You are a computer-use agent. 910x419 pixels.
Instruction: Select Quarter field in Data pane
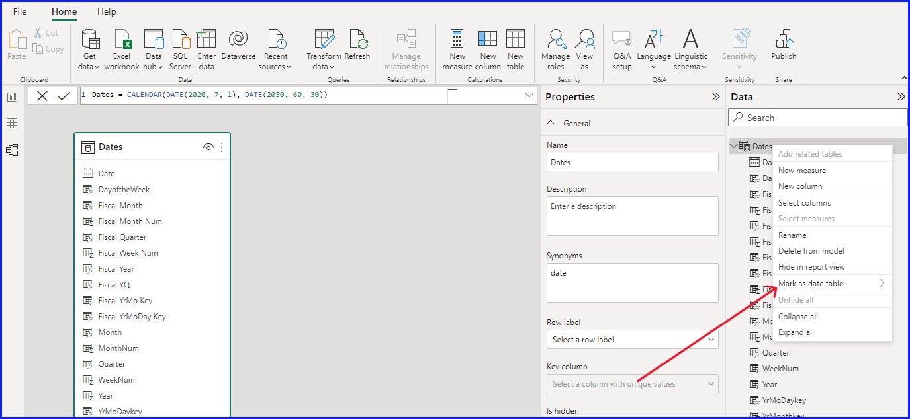click(776, 353)
